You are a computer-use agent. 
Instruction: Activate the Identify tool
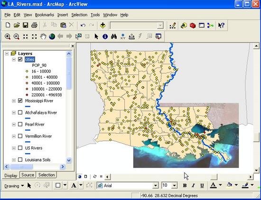pyautogui.click(x=105, y=36)
